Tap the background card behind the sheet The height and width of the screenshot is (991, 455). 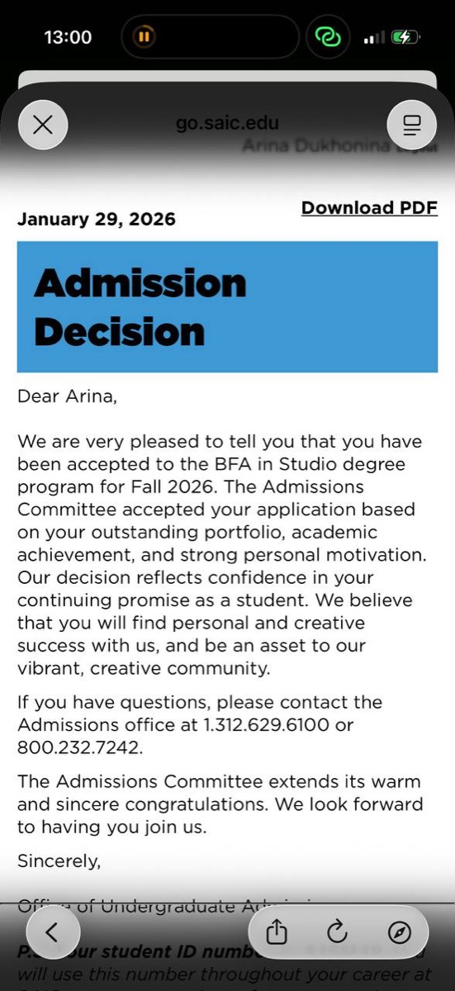(227, 79)
